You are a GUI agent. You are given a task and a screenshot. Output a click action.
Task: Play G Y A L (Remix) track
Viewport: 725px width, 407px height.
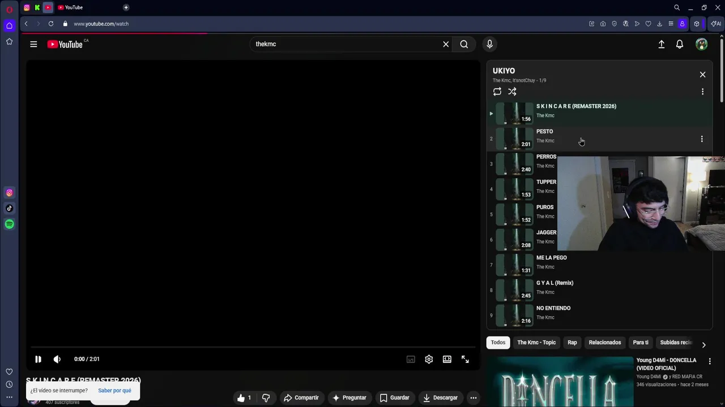[x=599, y=290]
